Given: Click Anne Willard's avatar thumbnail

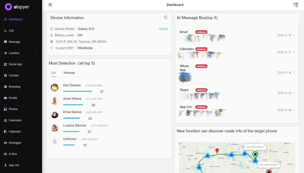Looking at the screenshot, I should [55, 101].
